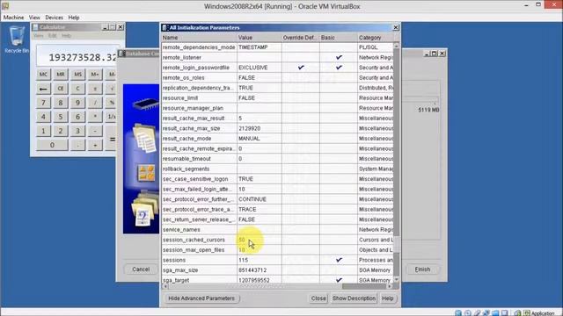
Task: Click the Override Default column header
Action: [x=301, y=38]
